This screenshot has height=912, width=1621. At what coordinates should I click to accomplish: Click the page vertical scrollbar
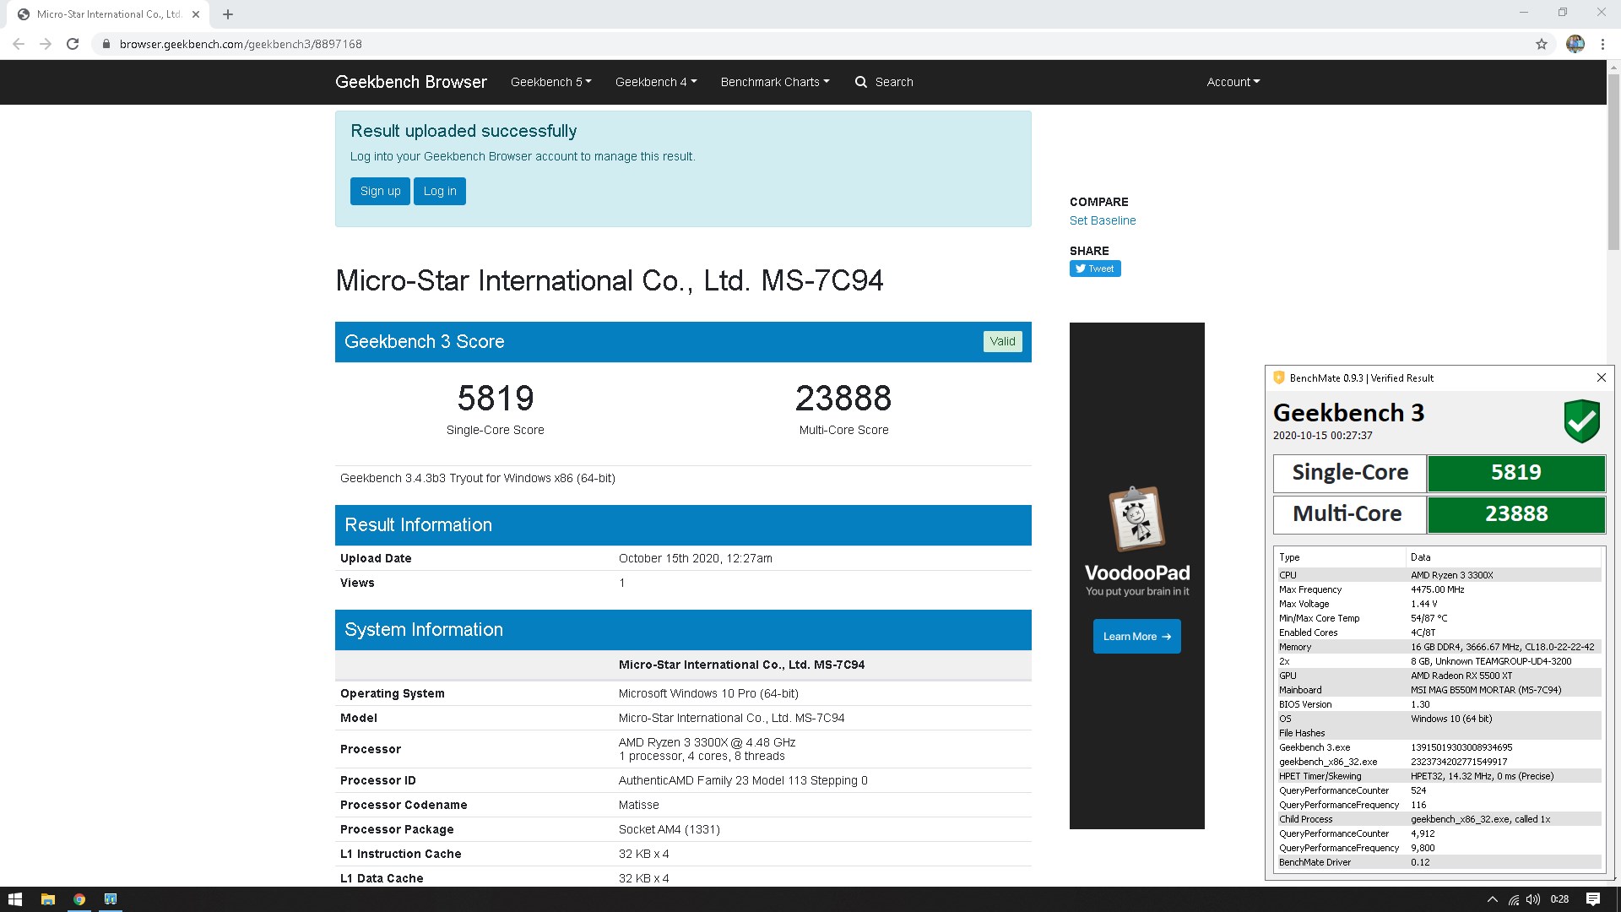coord(1613,160)
